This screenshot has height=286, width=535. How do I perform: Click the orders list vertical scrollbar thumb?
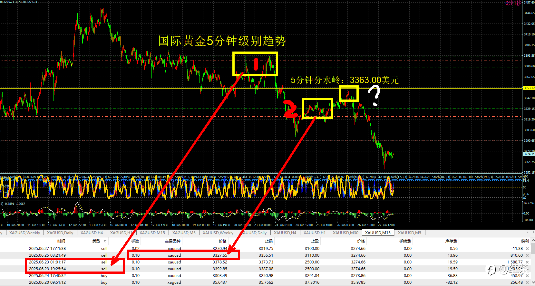click(x=533, y=249)
